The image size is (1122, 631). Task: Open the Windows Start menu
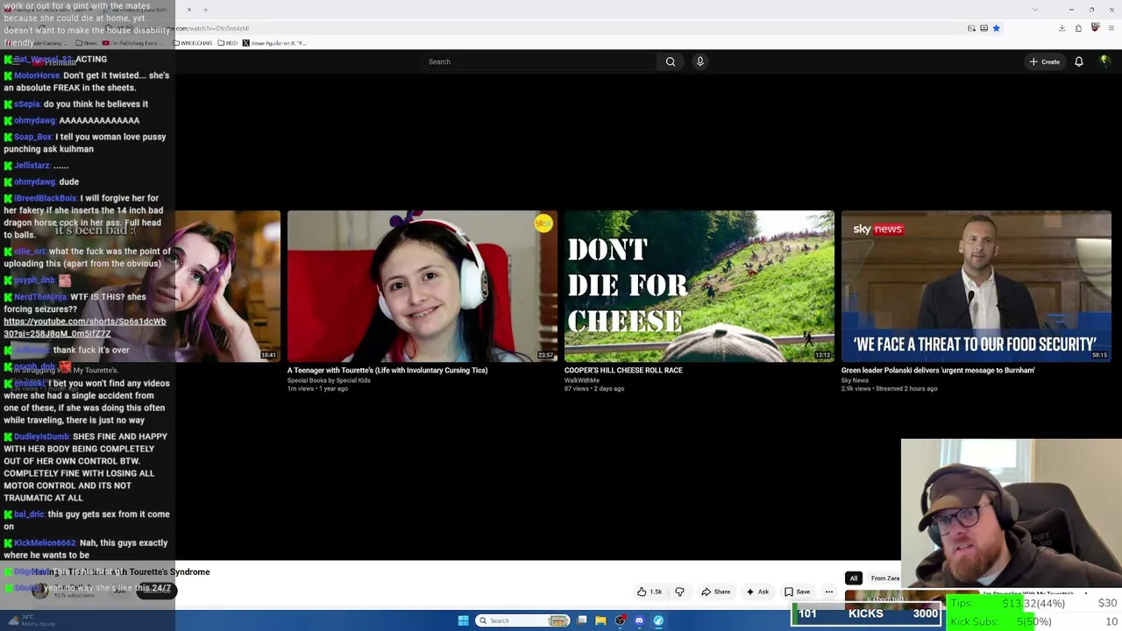tap(463, 620)
